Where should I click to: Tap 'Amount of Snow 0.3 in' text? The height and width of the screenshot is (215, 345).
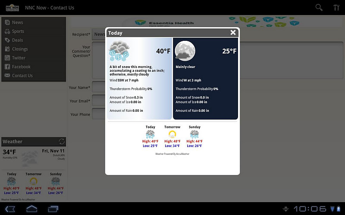click(x=126, y=98)
